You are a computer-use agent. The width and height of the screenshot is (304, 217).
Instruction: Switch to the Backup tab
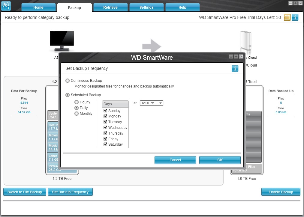point(74,7)
